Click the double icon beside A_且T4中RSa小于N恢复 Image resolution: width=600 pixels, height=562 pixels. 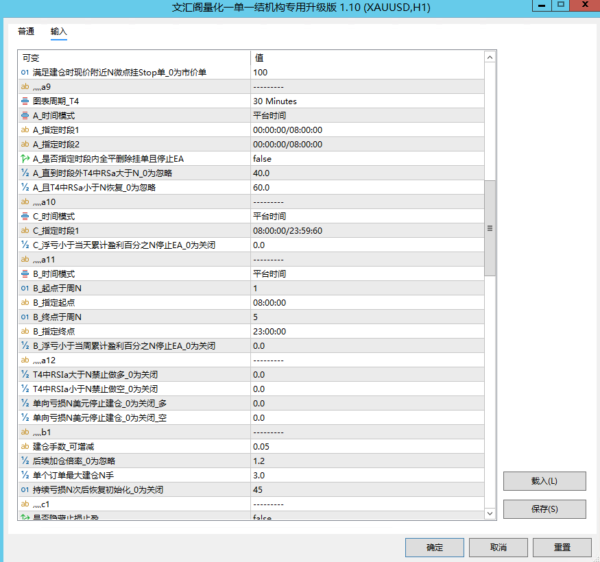coord(25,188)
